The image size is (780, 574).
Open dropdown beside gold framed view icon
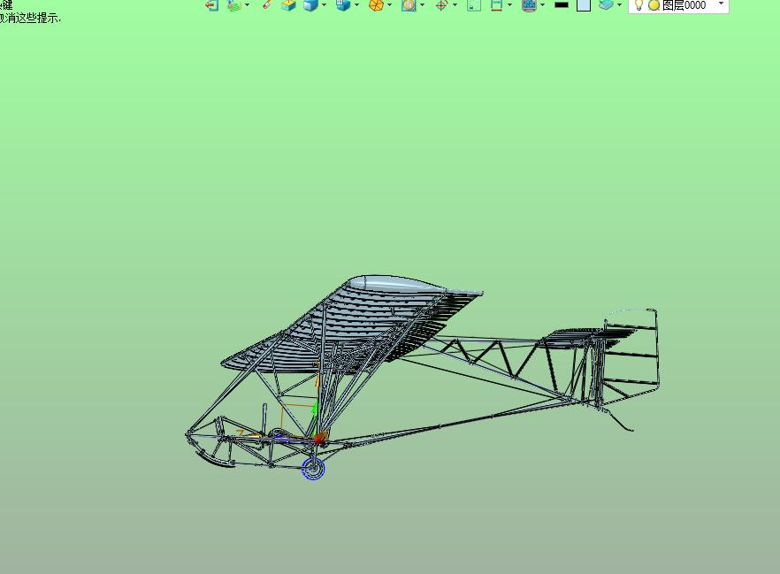coord(423,5)
